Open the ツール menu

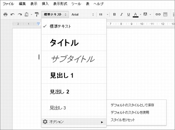click(76, 4)
